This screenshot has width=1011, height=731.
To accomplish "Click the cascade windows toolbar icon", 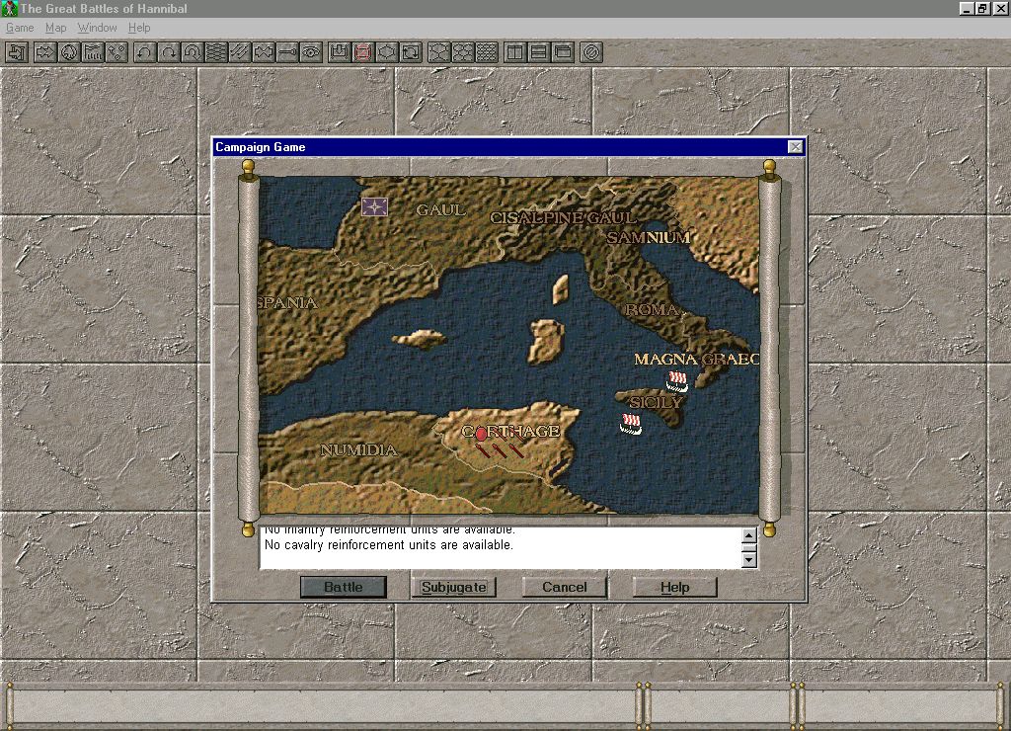I will 563,52.
